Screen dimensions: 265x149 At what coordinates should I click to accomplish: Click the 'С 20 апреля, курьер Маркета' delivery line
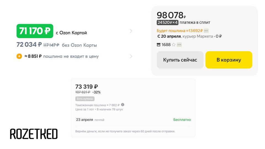click(x=185, y=36)
